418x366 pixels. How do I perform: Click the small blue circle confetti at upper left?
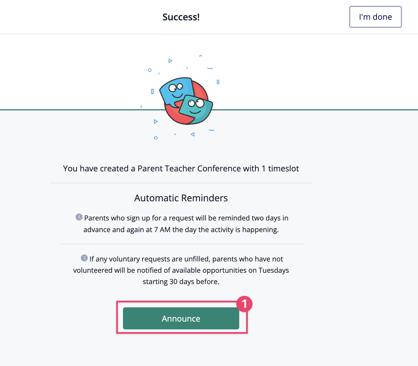pos(150,70)
